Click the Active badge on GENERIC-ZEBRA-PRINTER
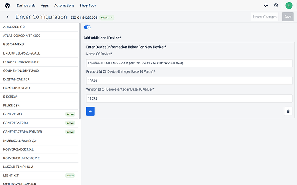 (x=70, y=132)
